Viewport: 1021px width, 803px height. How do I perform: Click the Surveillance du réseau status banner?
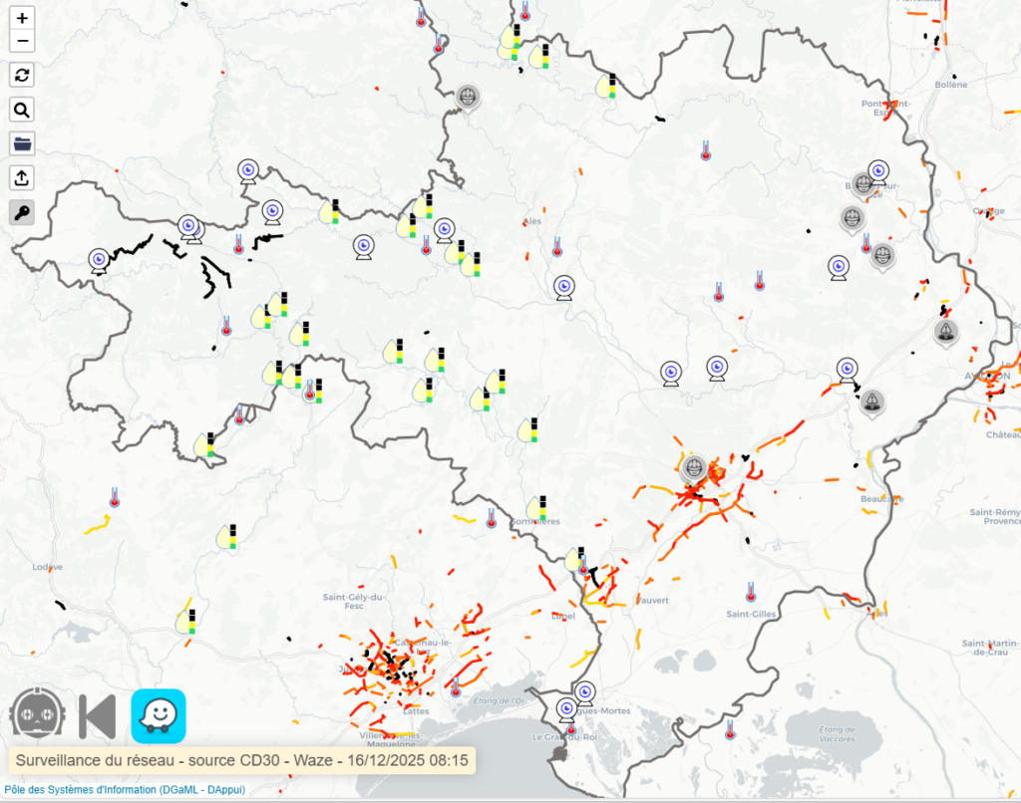coord(242,760)
